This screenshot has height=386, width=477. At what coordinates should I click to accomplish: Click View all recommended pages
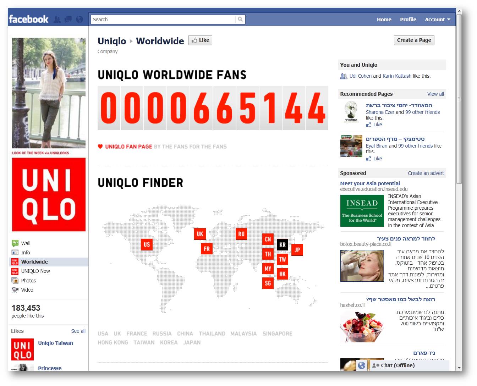click(435, 94)
